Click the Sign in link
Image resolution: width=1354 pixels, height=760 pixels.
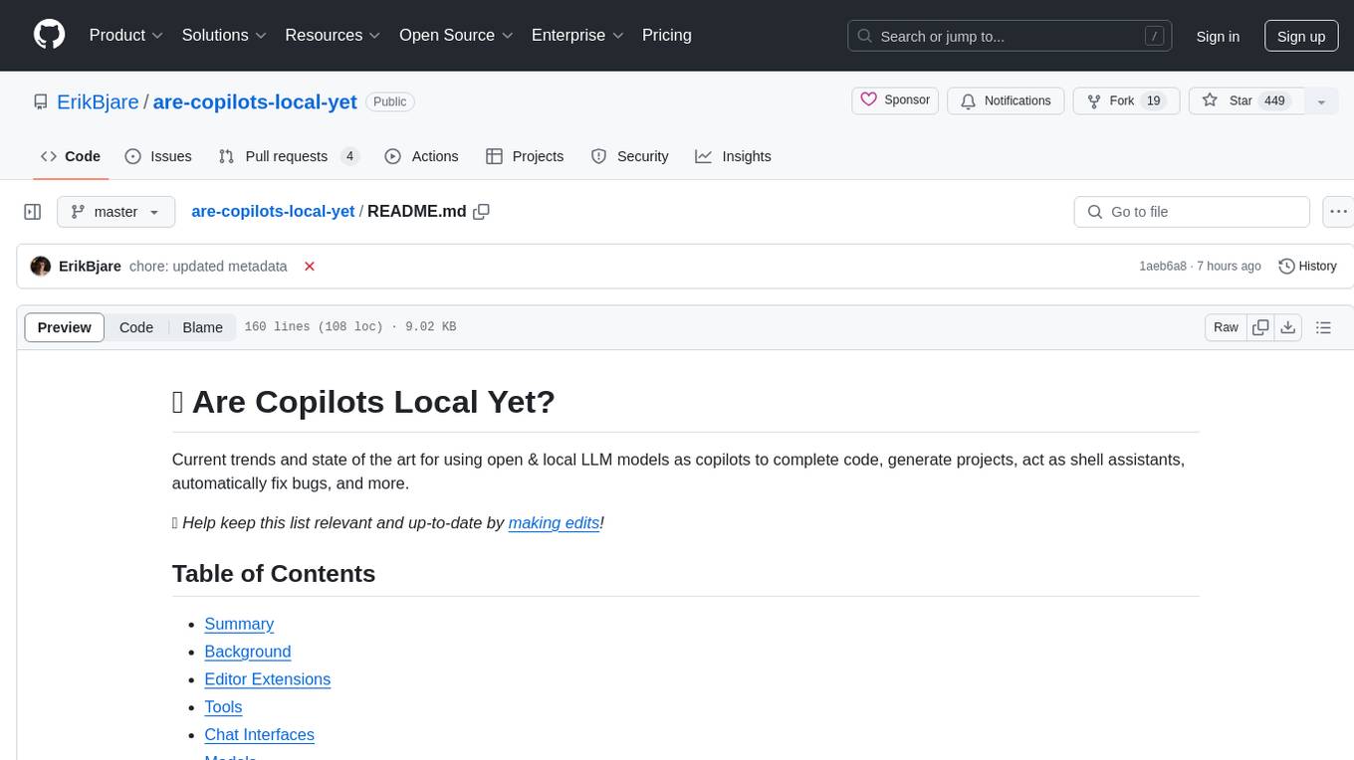click(1218, 36)
